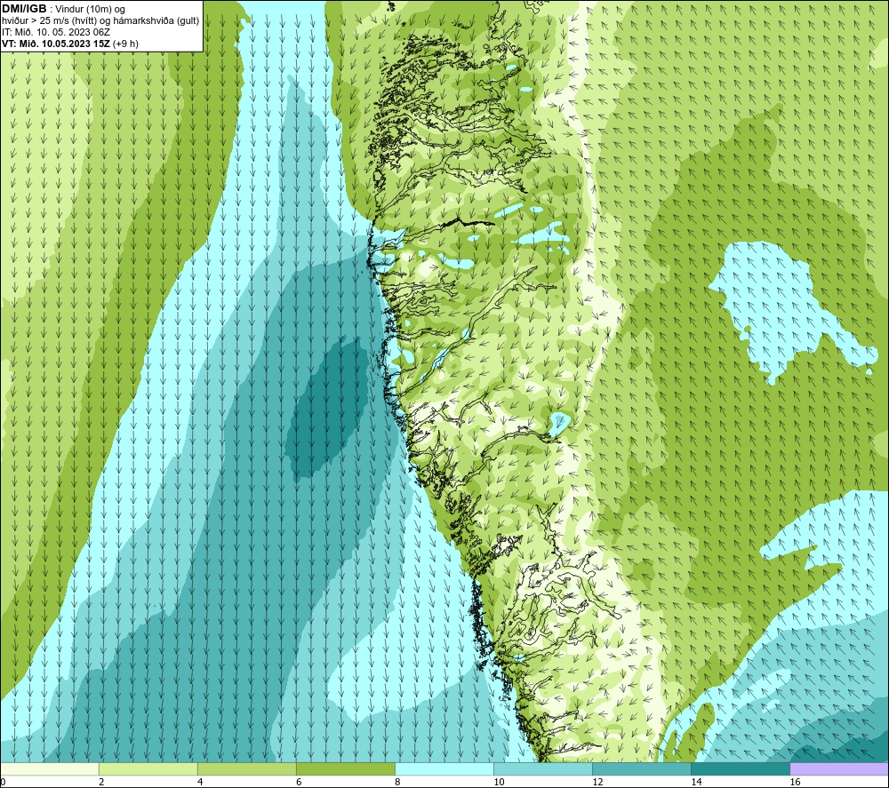Click the scale label "10"
This screenshot has height=788, width=889.
click(x=499, y=782)
